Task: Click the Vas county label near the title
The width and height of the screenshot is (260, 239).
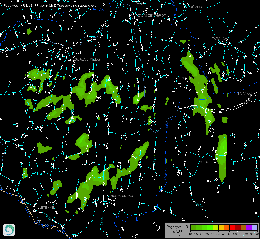Action: (101, 10)
